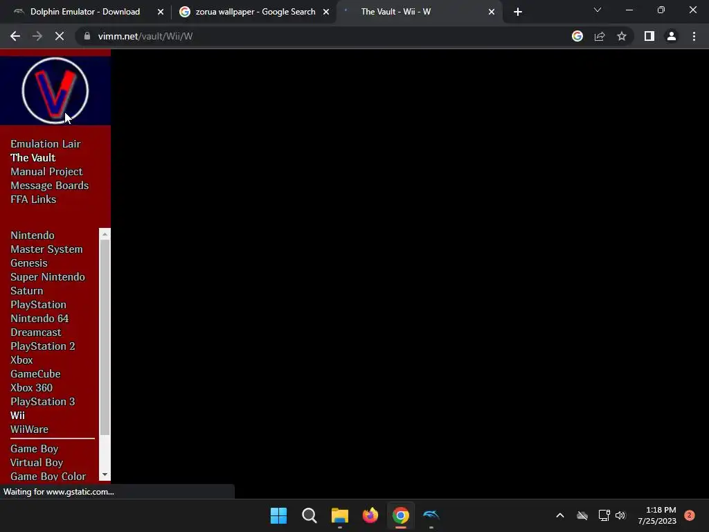Select Virtual Boy in the list

tap(37, 463)
